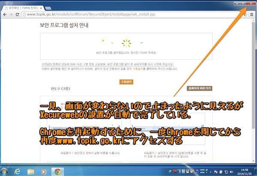Click the loading spinner in install box

(x=126, y=43)
